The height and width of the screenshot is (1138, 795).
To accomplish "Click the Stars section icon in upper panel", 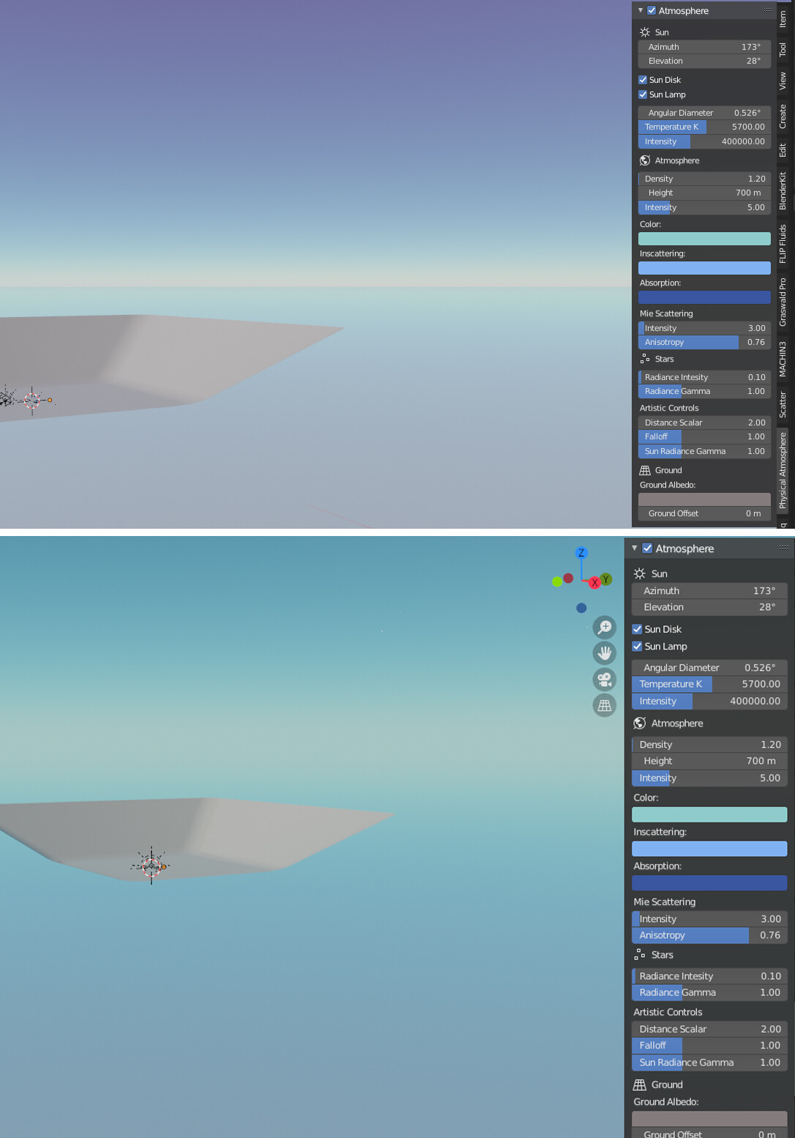I will click(x=645, y=359).
